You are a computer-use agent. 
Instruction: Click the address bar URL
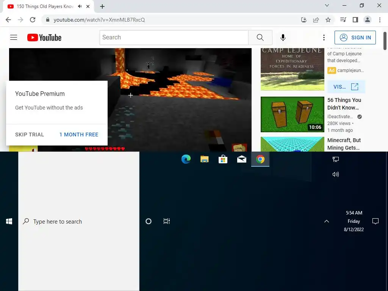[99, 20]
